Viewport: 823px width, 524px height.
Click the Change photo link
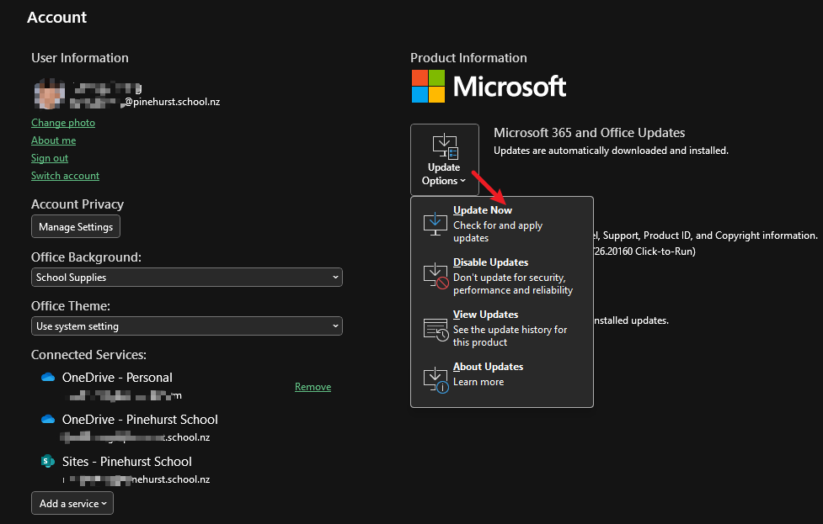click(x=63, y=123)
